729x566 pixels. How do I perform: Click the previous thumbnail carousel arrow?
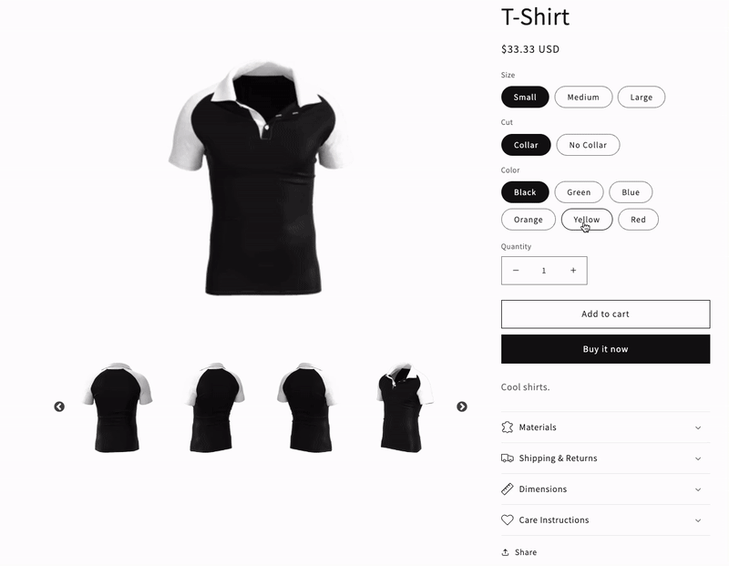(59, 406)
